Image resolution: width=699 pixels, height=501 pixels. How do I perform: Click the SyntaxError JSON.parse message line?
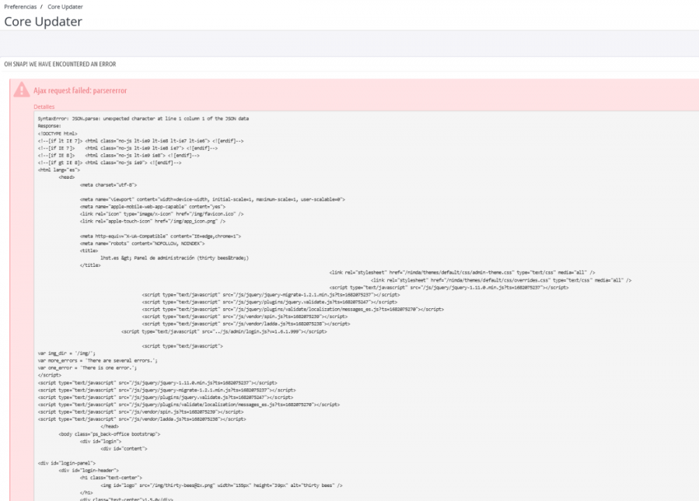(143, 119)
